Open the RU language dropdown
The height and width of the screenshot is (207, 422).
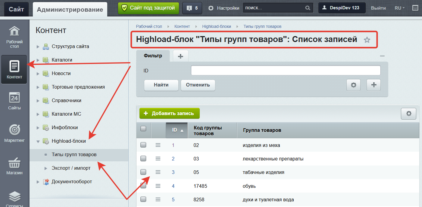pos(400,8)
